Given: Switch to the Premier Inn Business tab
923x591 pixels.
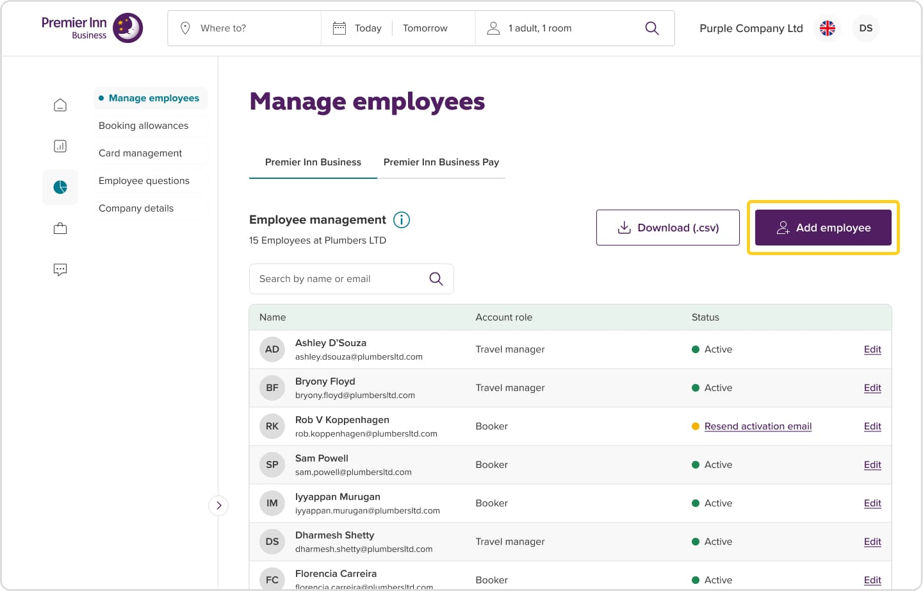Looking at the screenshot, I should pyautogui.click(x=313, y=162).
